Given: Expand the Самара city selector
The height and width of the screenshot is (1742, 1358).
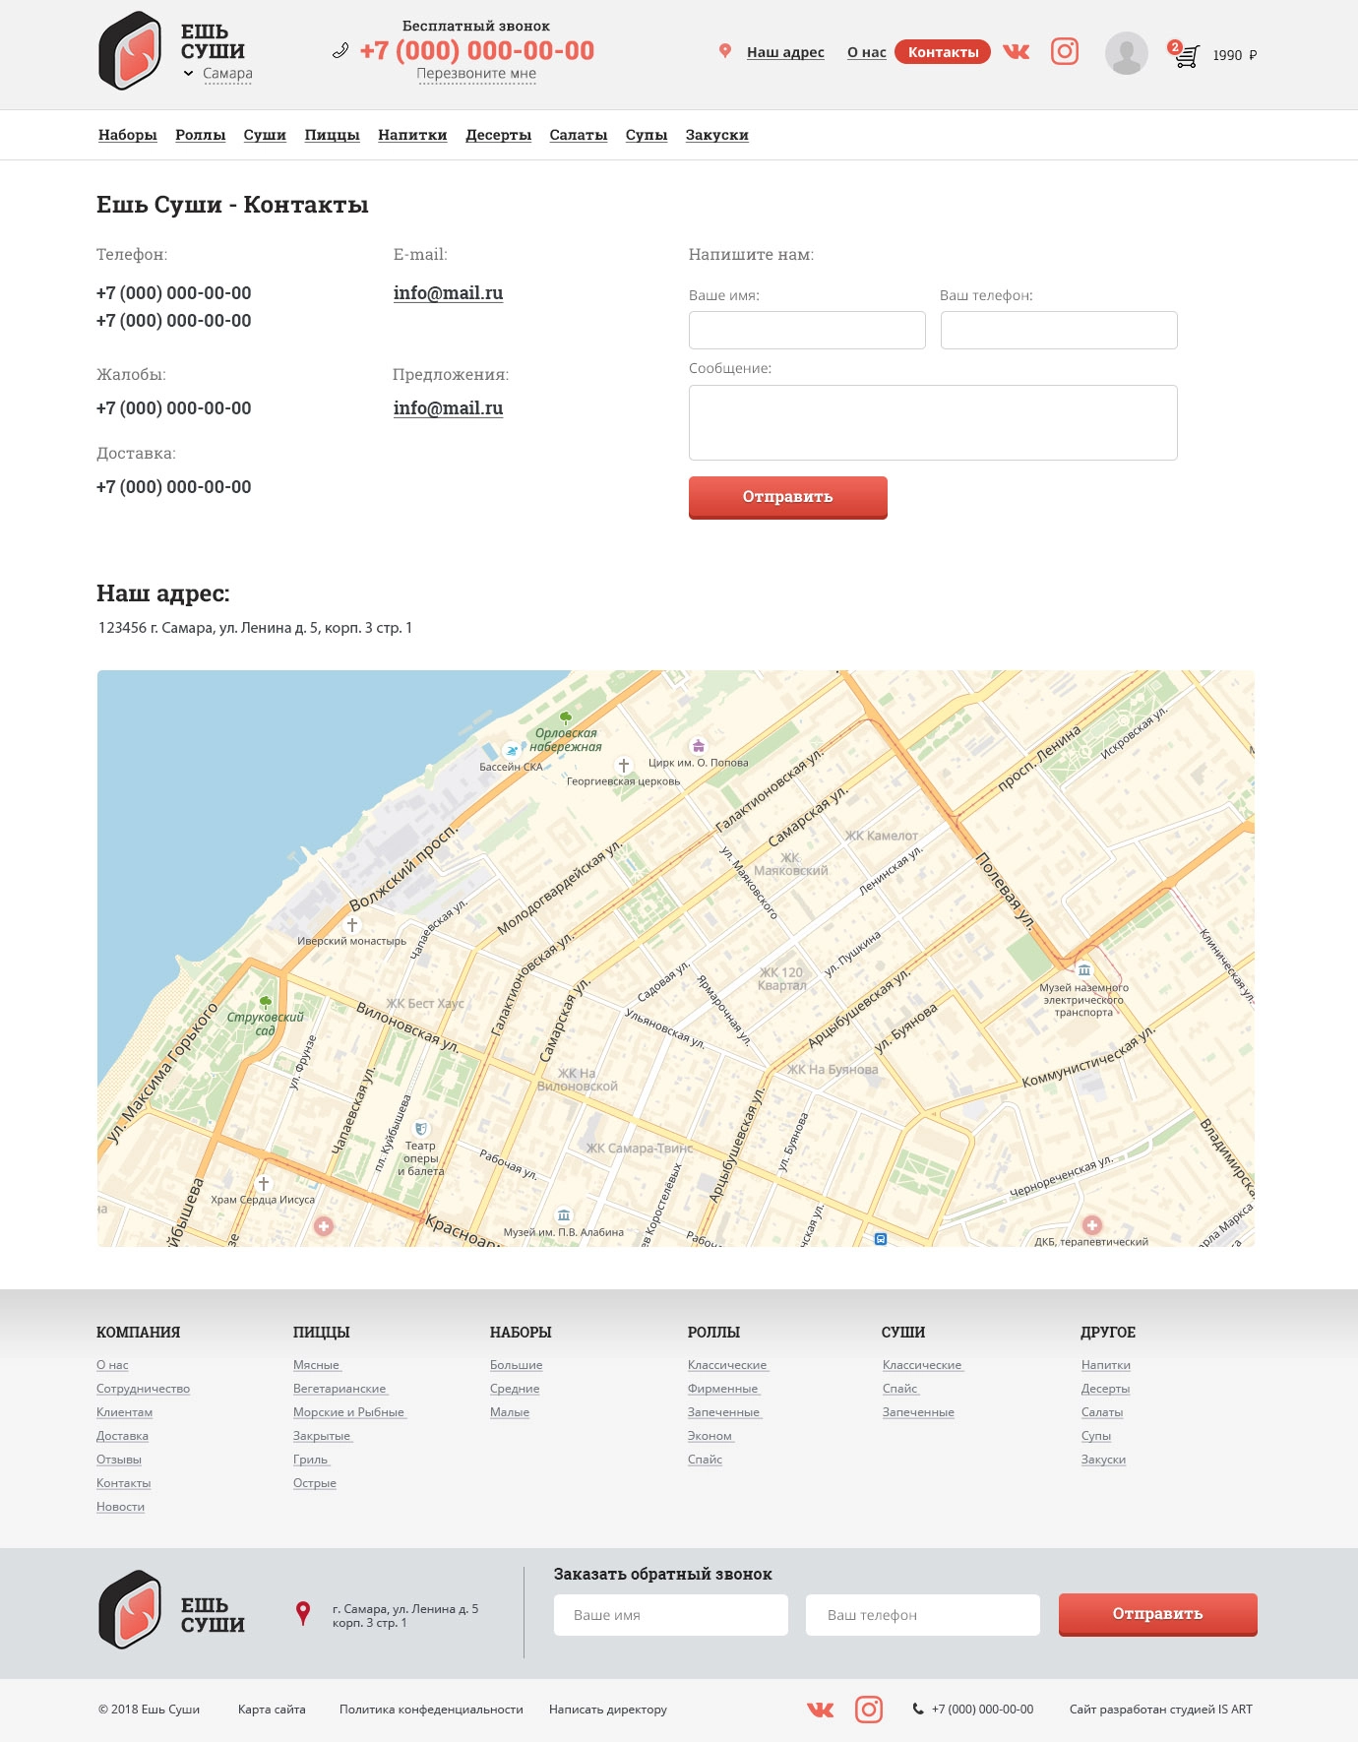Looking at the screenshot, I should pyautogui.click(x=218, y=74).
